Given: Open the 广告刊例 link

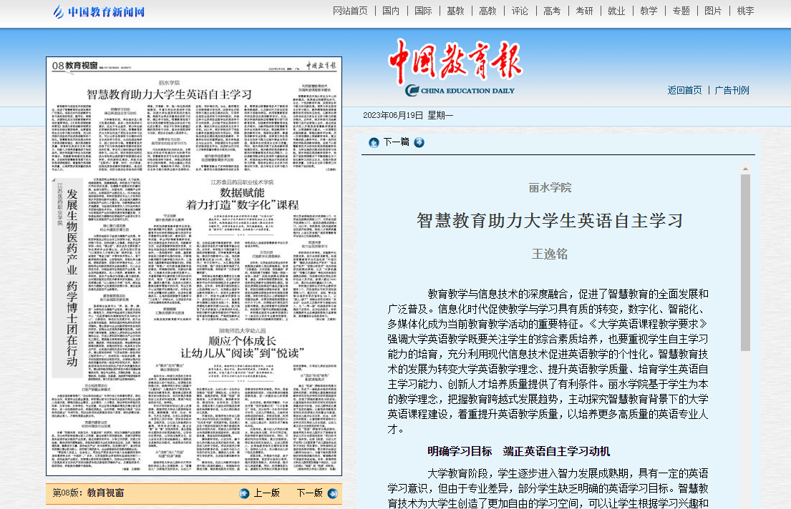Looking at the screenshot, I should click(x=732, y=90).
